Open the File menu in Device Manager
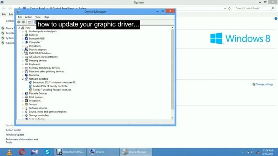The image size is (278, 156). [x=20, y=17]
